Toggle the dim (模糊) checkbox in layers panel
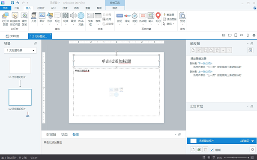Viewport: 257px width, 160px height. [212, 150]
